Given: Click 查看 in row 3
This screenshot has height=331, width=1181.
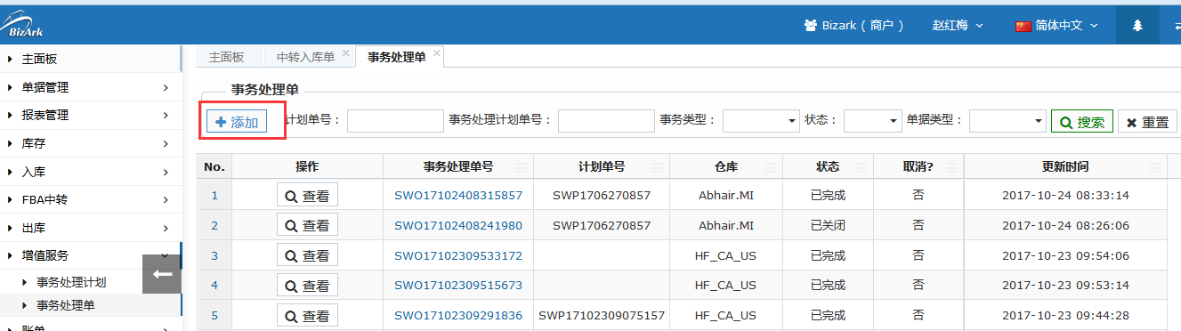Looking at the screenshot, I should coord(307,255).
